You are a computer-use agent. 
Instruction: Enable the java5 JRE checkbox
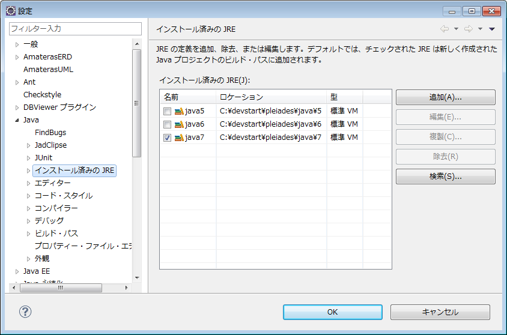coord(167,112)
